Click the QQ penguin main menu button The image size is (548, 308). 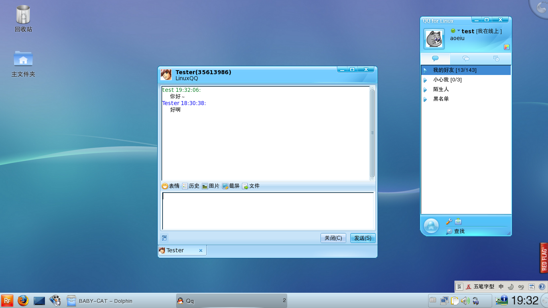[431, 225]
